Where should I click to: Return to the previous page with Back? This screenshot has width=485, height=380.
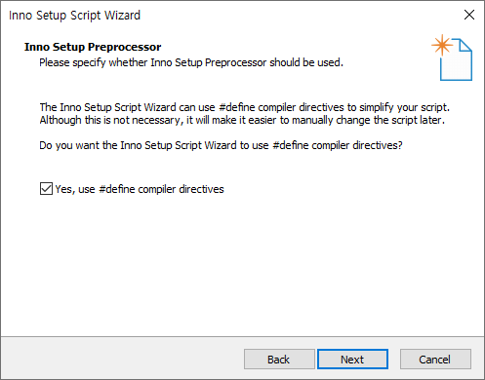[279, 360]
